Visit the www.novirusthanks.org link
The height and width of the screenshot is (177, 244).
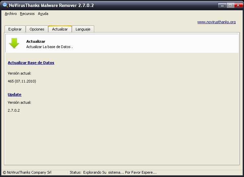216,22
